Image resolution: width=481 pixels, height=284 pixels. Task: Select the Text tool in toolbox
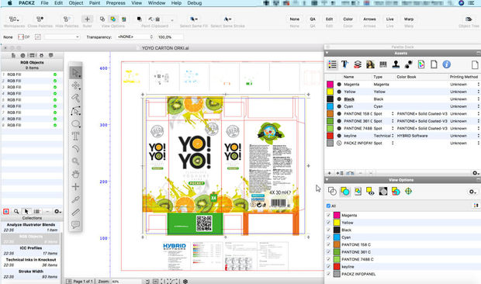[x=75, y=136]
